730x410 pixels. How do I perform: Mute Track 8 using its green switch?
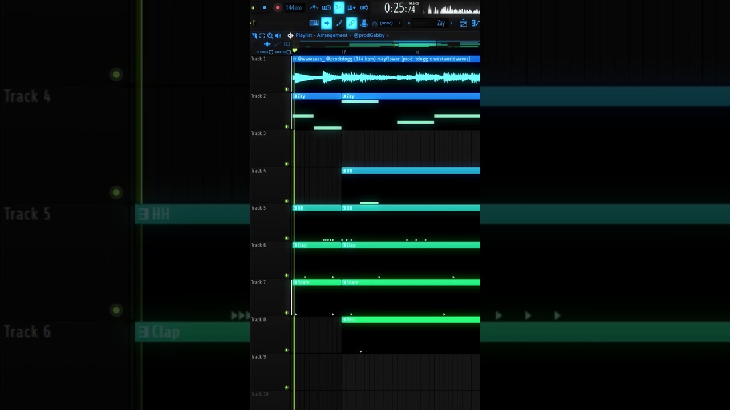pos(286,350)
